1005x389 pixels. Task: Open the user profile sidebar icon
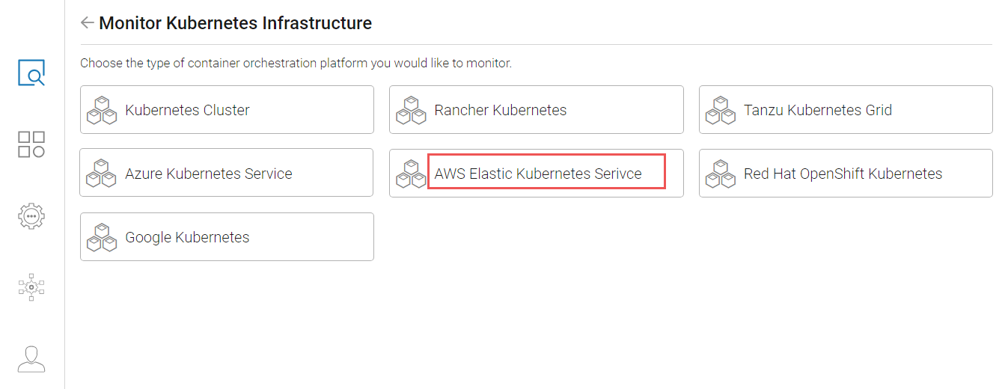coord(31,359)
